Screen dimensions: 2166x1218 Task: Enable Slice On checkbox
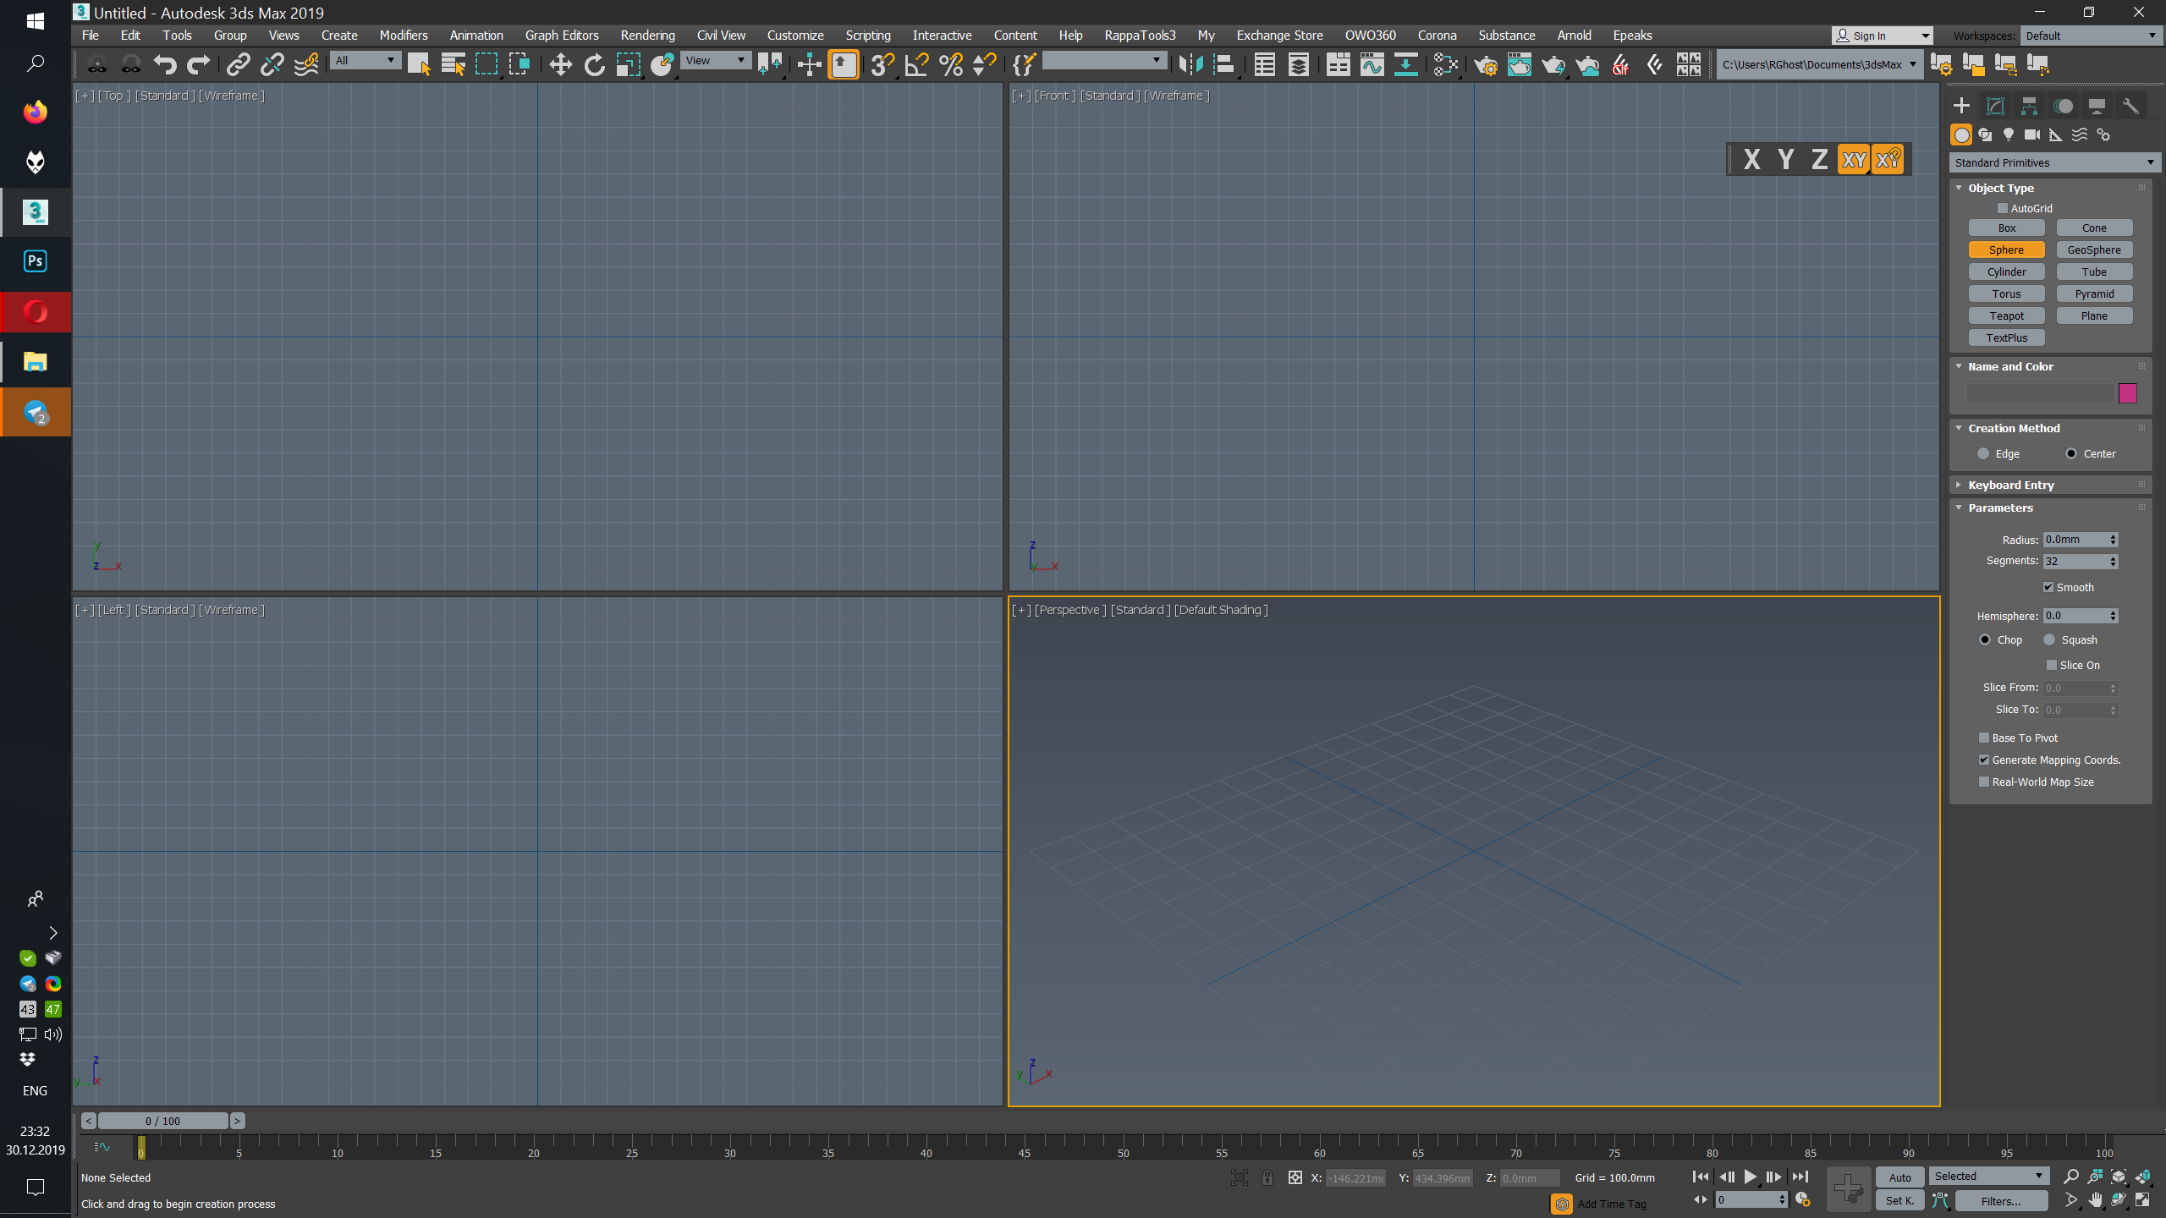tap(2051, 665)
